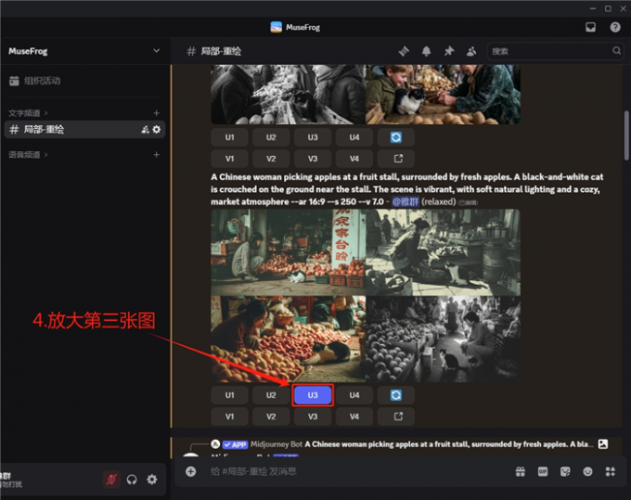The width and height of the screenshot is (631, 500).
Task: Click V2 below the apple stall grid
Action: coord(271,417)
